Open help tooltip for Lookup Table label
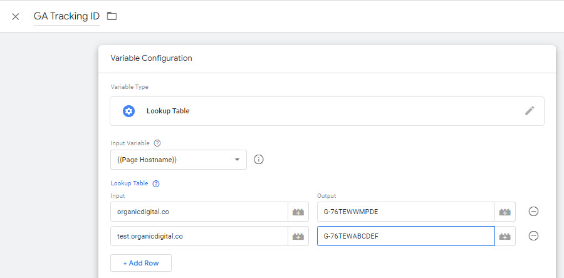564x278 pixels. click(x=156, y=183)
